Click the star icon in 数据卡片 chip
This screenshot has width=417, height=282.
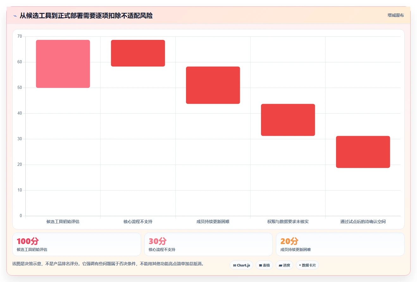click(x=300, y=265)
